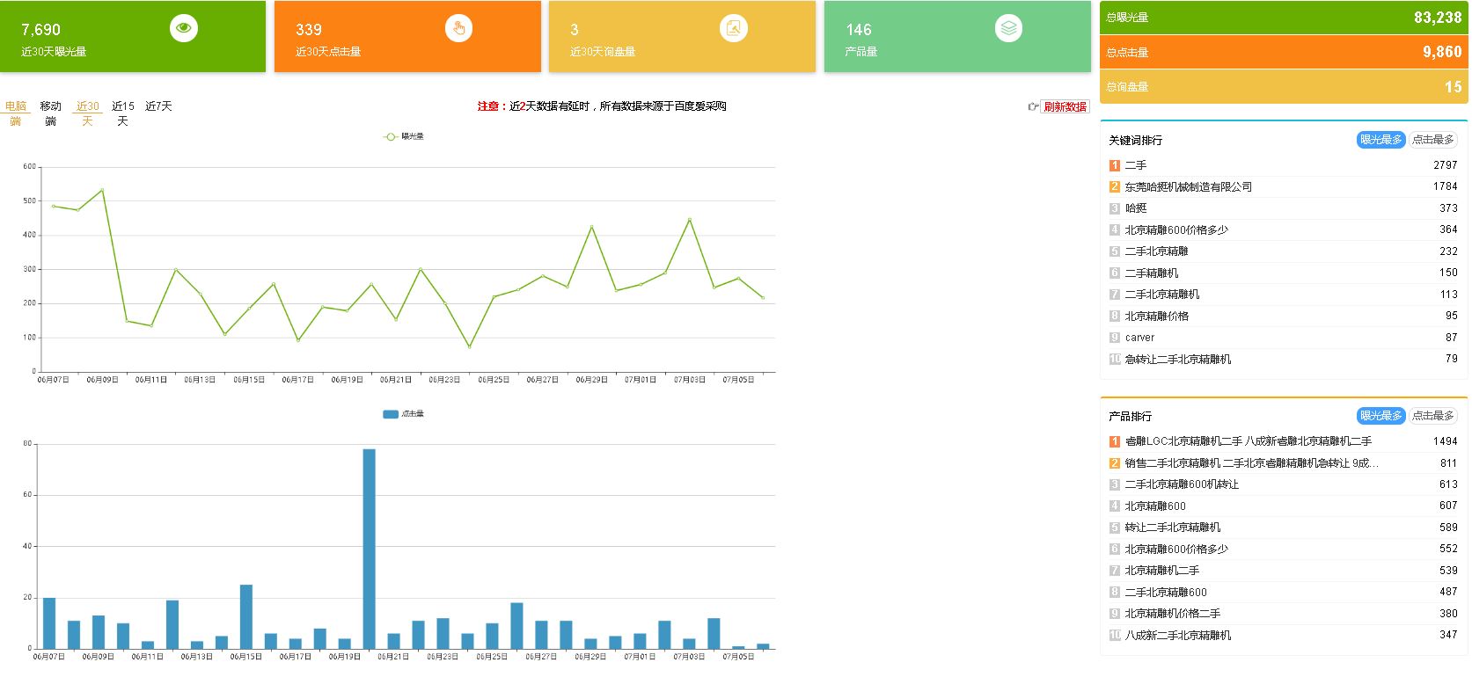Toggle the 曝光量 legend marker on the line chart
Viewport: 1472px width, 677px height.
point(390,136)
